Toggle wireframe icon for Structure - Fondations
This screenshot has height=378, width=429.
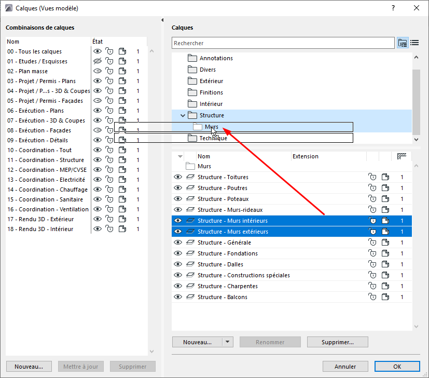pos(385,253)
